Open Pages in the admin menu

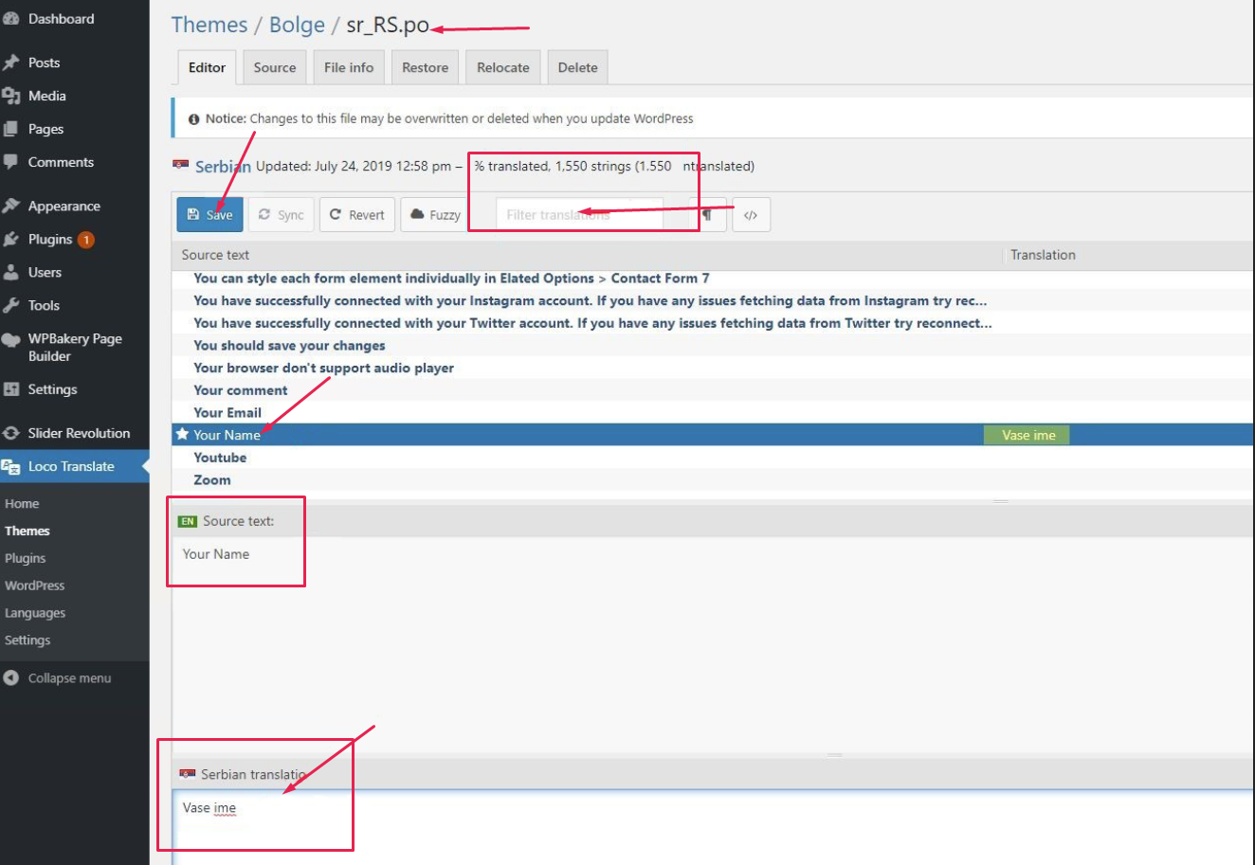pos(45,129)
